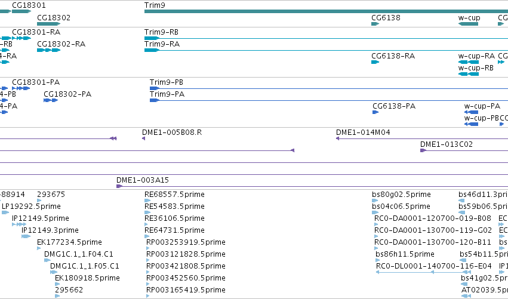Click the CG18301 gene label
508x299 pixels.
(29, 5)
